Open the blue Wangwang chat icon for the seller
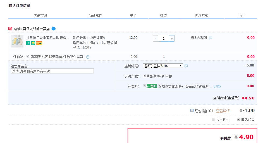 54,29
